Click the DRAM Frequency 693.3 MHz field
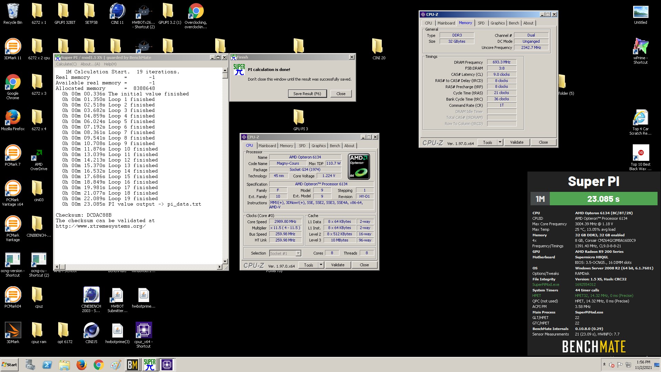This screenshot has height=372, width=661. 502,62
